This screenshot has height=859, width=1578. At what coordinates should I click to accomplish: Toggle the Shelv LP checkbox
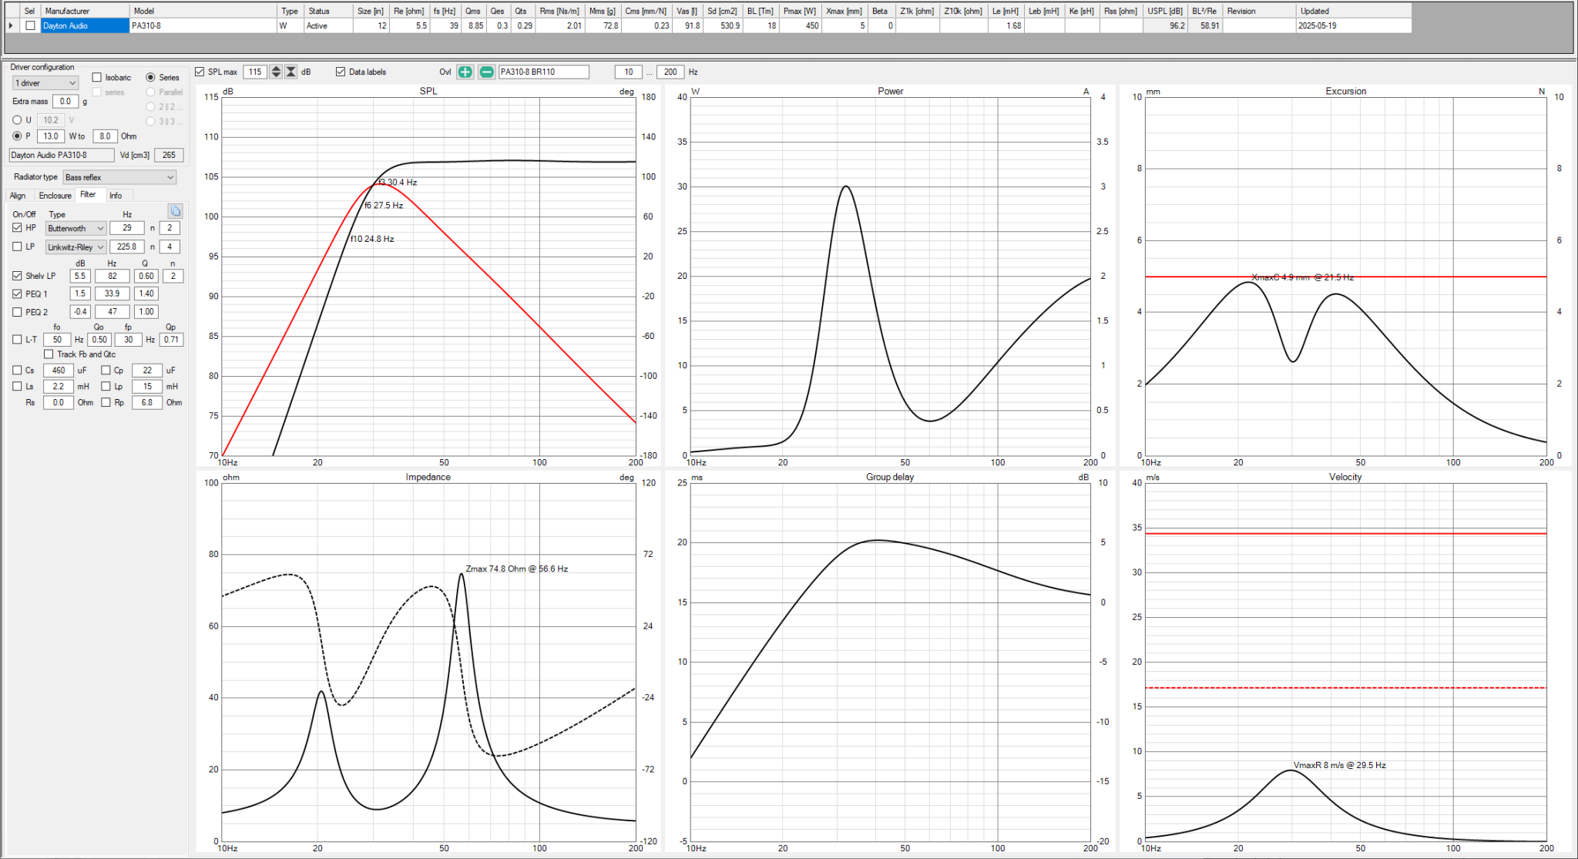pyautogui.click(x=17, y=275)
